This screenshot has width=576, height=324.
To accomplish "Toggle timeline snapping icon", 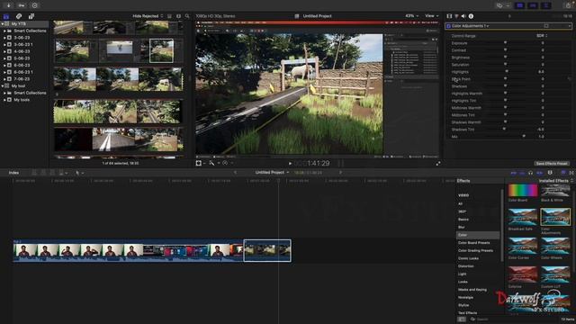I will tap(539, 173).
